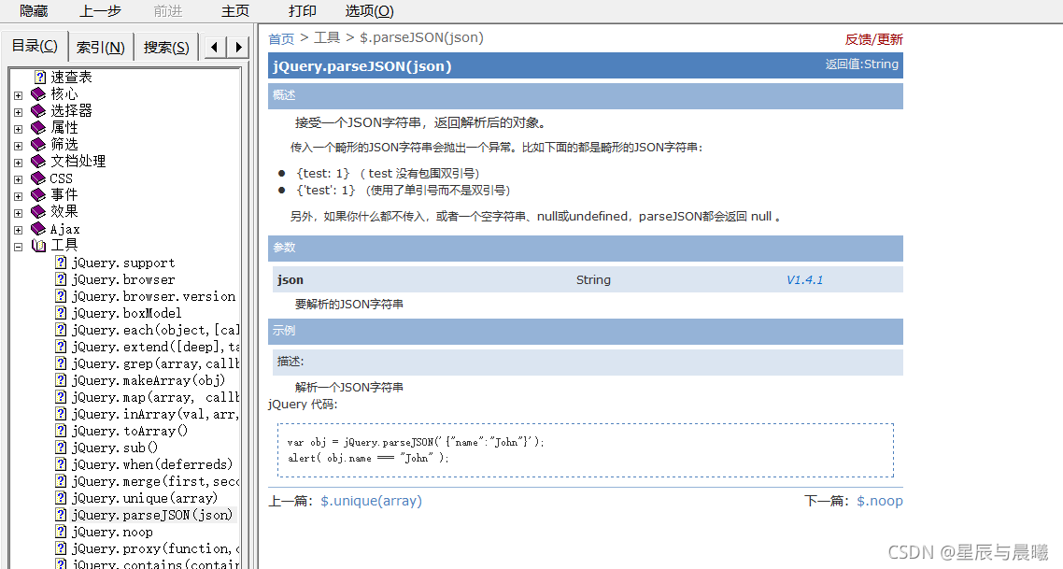This screenshot has width=1063, height=569.
Task: Collapse the 工具 tree node
Action: pos(19,247)
